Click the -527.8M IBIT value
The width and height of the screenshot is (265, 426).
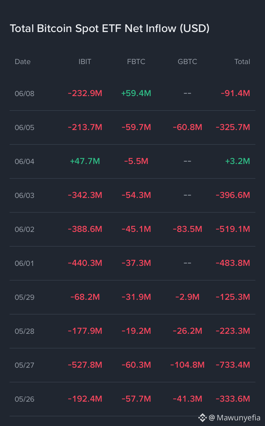point(85,365)
